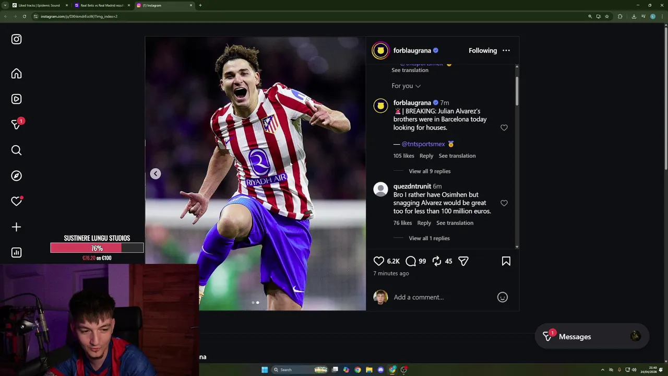The width and height of the screenshot is (668, 376).
Task: Reply to quezdntrunit's comment
Action: coord(424,223)
